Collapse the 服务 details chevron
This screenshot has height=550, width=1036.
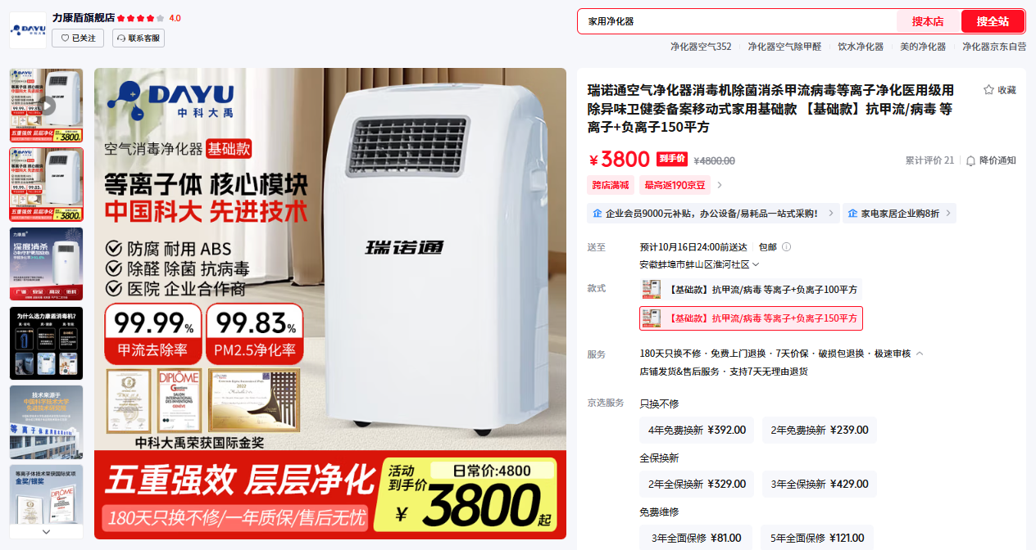pyautogui.click(x=920, y=354)
